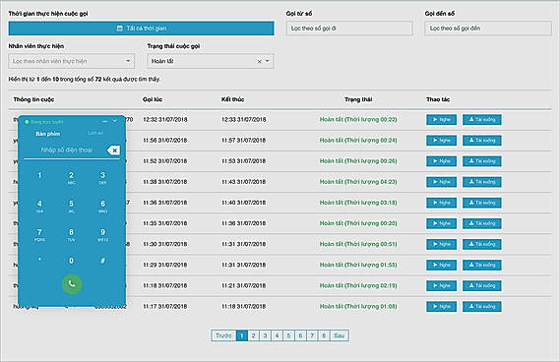
Task: Download recording of the 12:32 31/07/2018 call
Action: click(x=482, y=120)
